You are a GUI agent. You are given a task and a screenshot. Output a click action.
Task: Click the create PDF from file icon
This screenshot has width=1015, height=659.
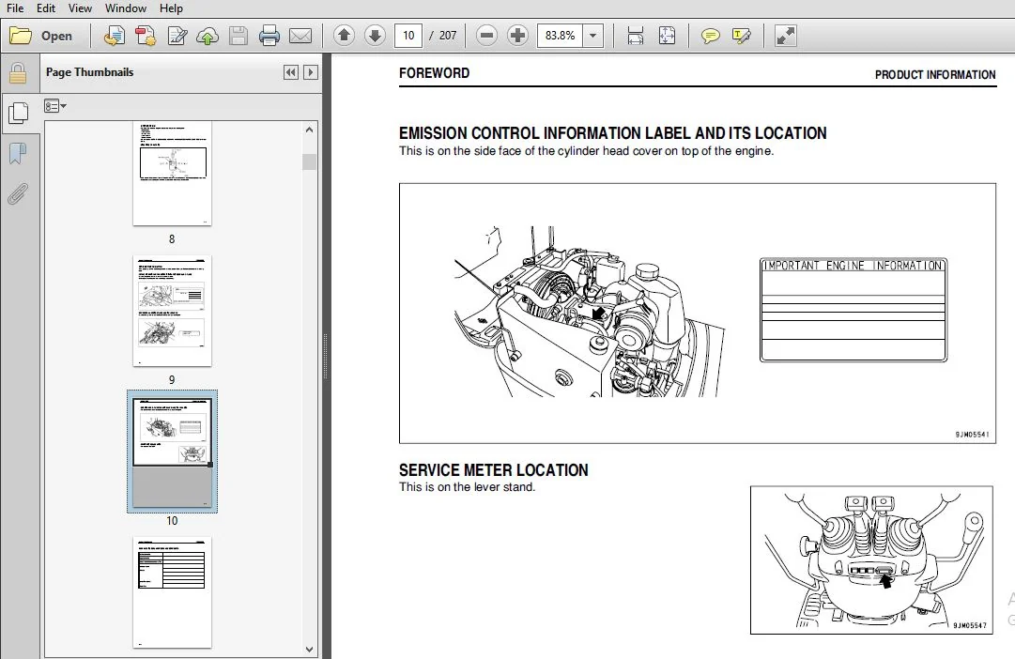click(x=115, y=36)
